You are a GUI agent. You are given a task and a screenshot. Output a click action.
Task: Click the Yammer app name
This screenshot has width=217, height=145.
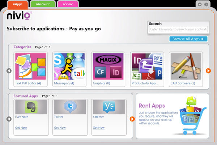[98, 117]
